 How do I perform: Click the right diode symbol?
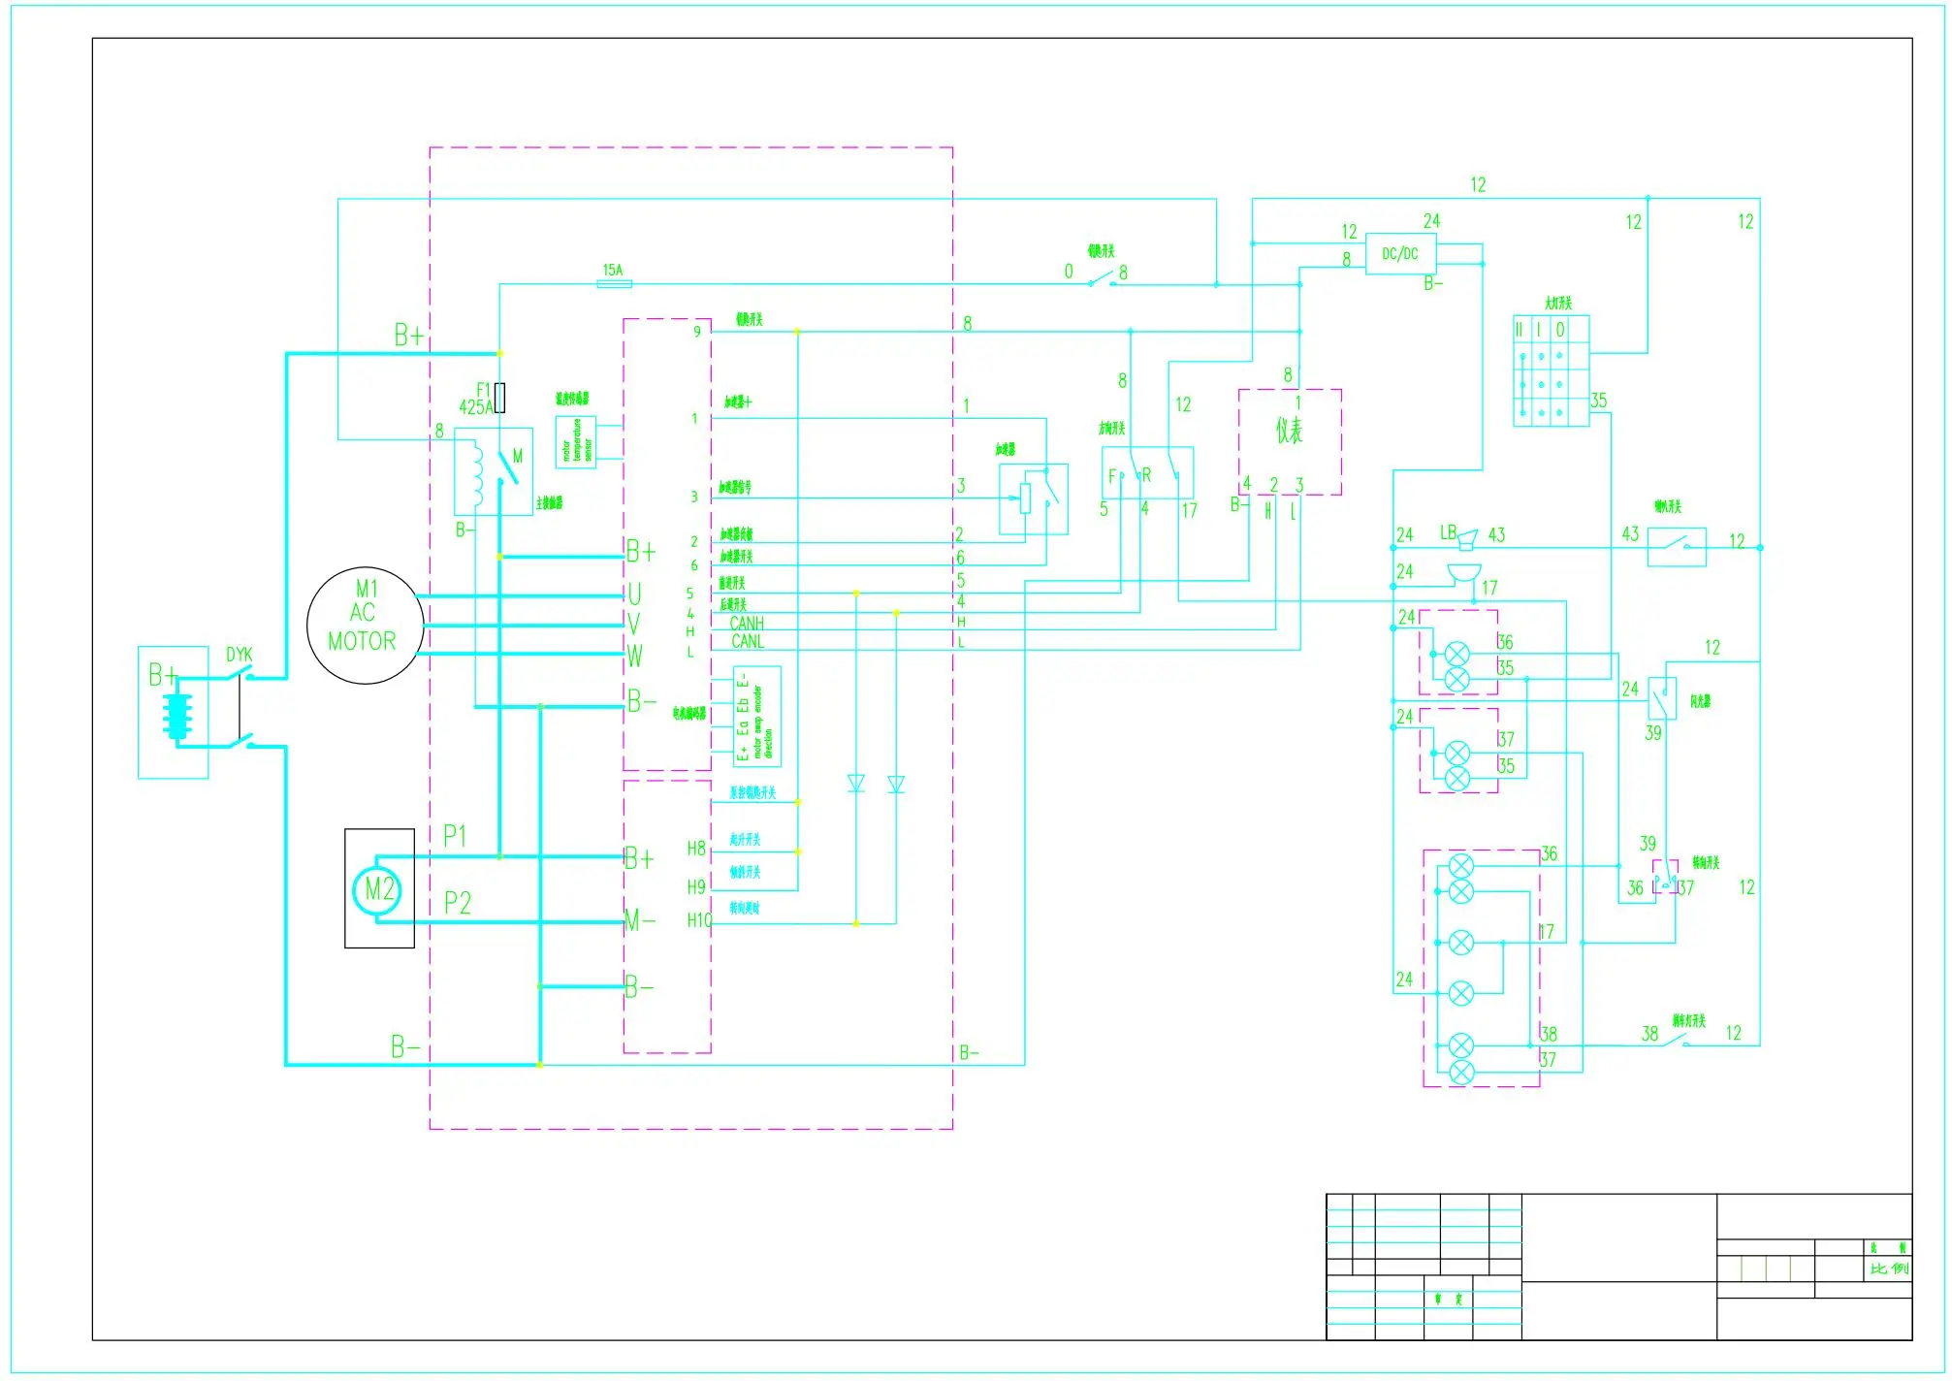(x=896, y=784)
